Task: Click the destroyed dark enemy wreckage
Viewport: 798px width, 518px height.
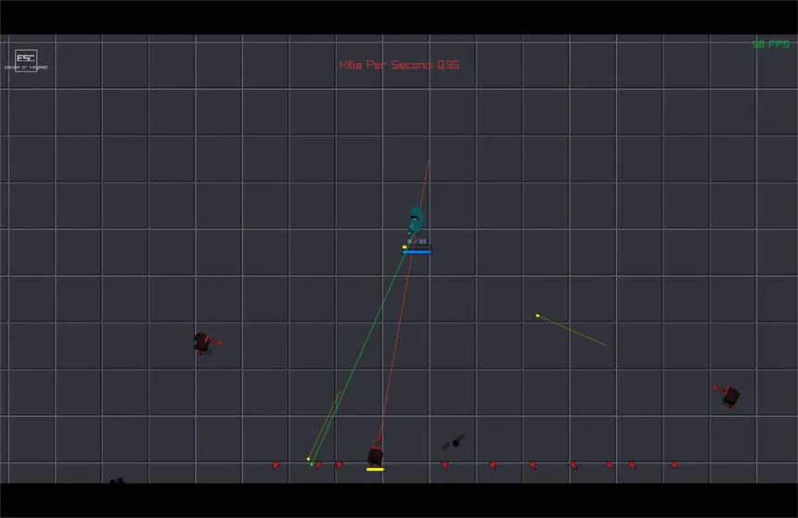Action: (453, 443)
